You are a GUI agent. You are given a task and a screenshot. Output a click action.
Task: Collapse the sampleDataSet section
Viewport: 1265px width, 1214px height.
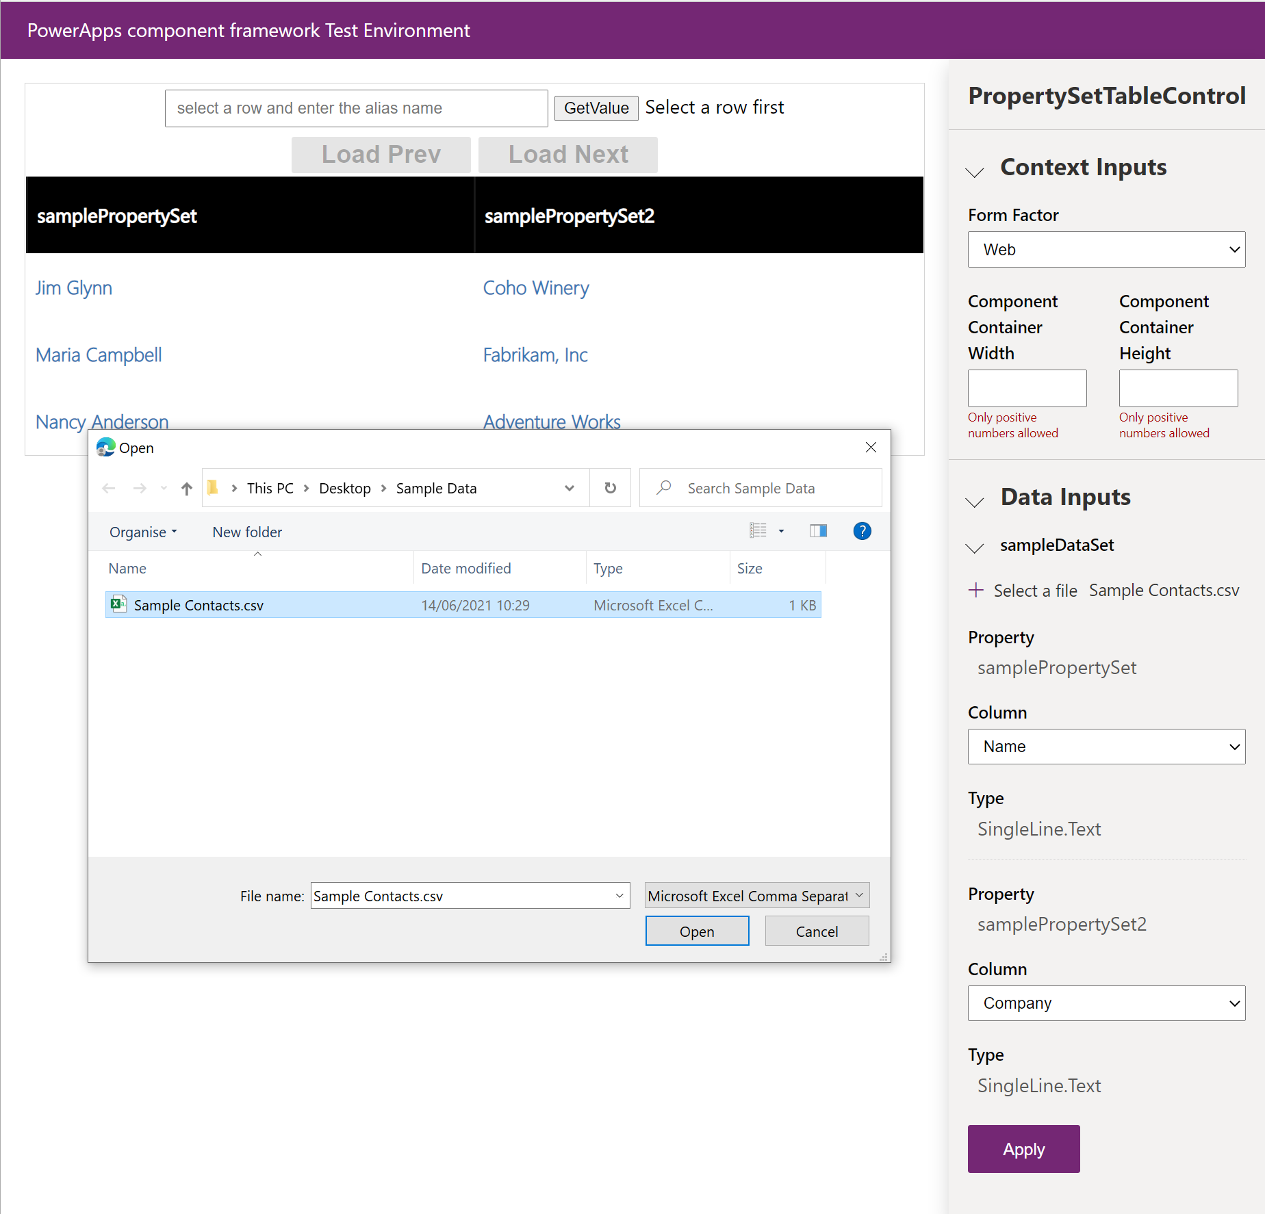(x=975, y=547)
